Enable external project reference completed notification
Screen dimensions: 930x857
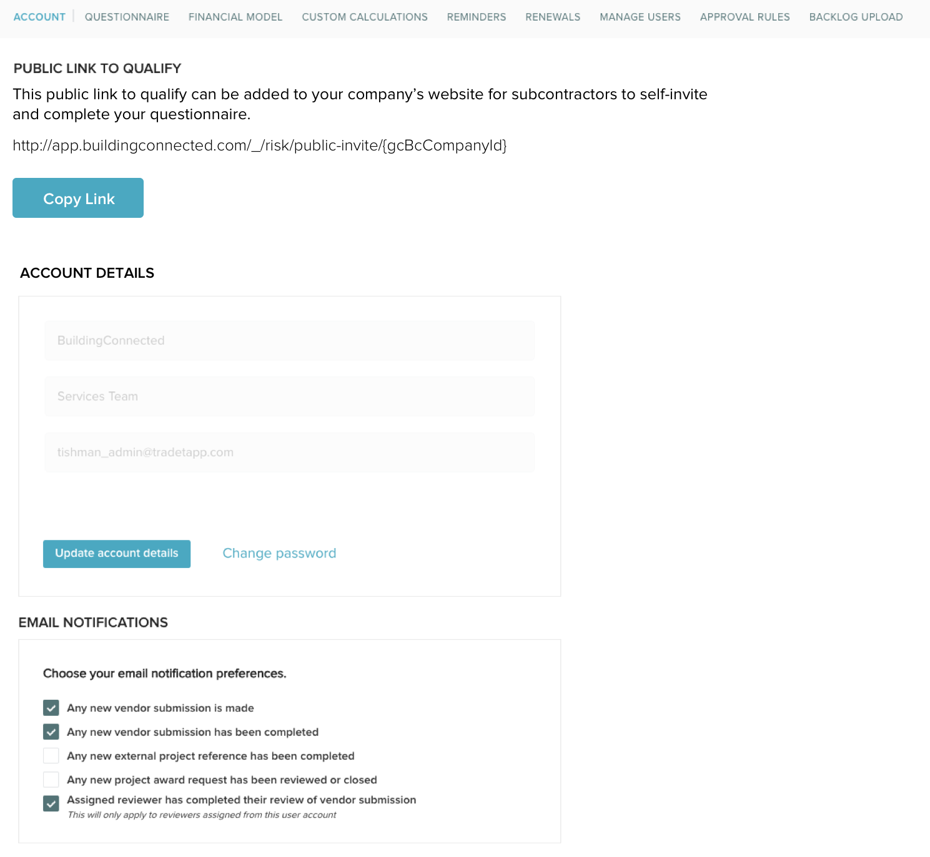tap(51, 756)
